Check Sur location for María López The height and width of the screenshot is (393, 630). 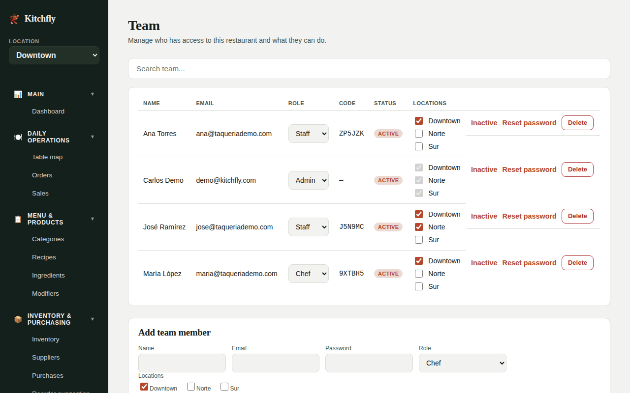[419, 286]
